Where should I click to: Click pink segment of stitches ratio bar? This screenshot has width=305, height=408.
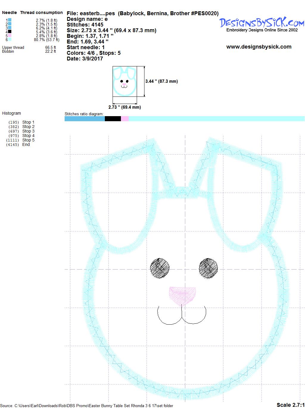pos(125,119)
